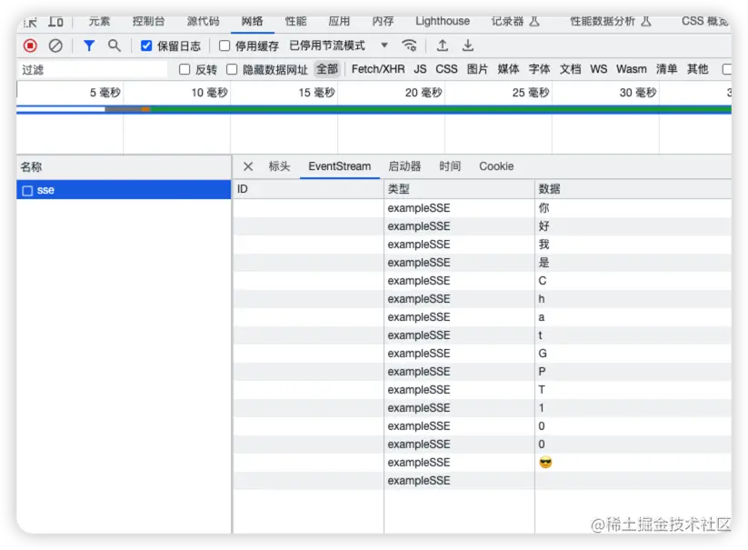748x550 pixels.
Task: Open network search with magnifier icon
Action: pos(114,45)
